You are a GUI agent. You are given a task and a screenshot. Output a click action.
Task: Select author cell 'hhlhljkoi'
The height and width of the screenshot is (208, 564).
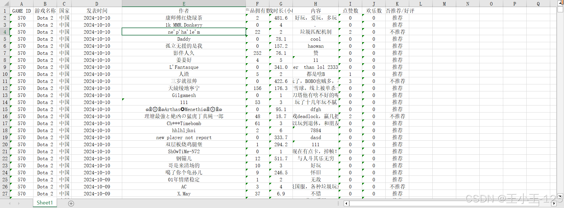(184, 130)
